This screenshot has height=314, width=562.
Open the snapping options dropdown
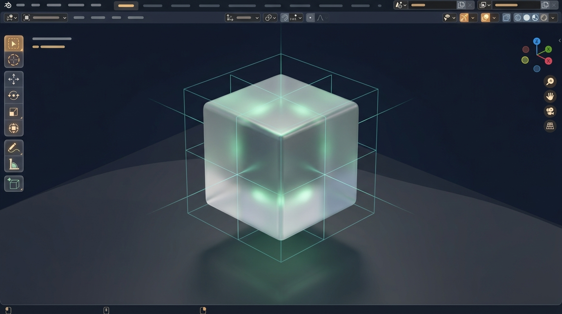[x=296, y=18]
